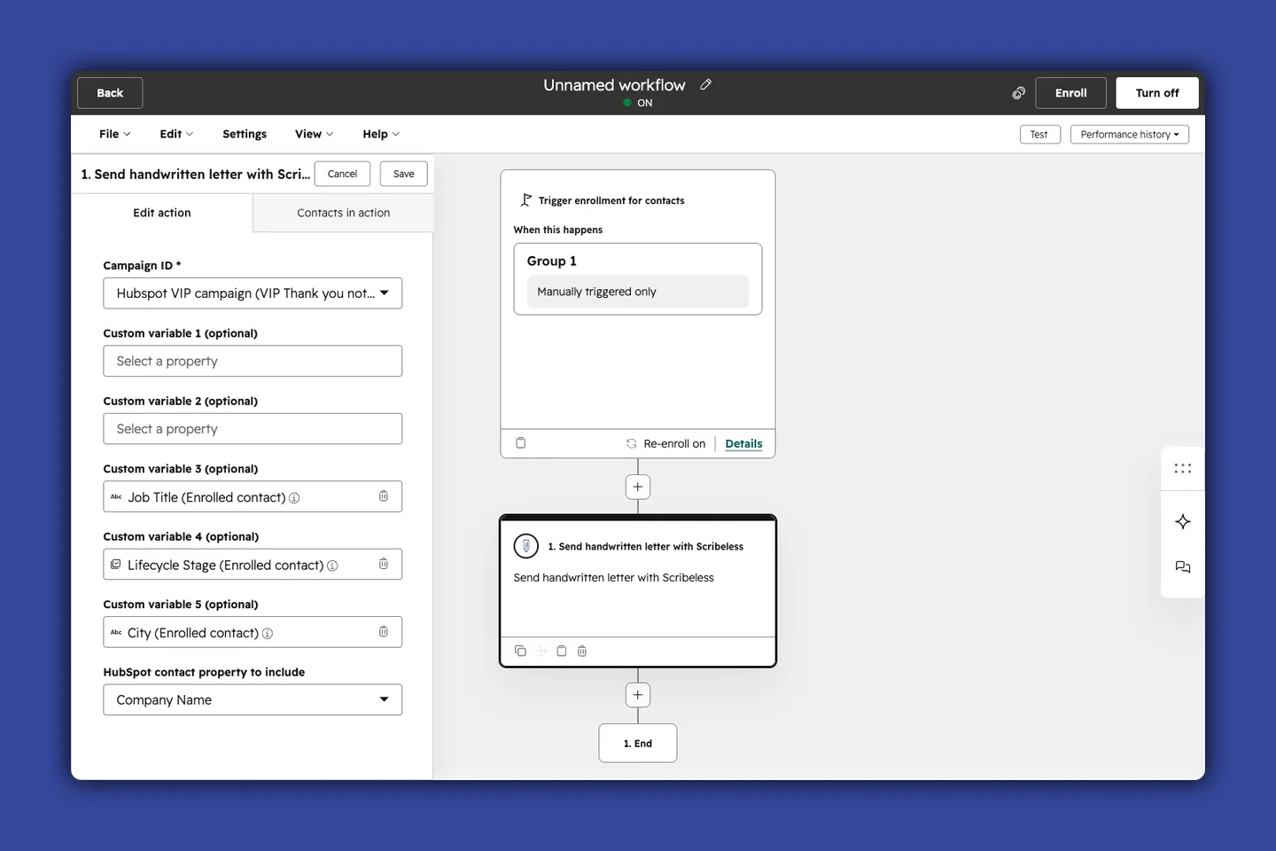The width and height of the screenshot is (1276, 851).
Task: Click the Re-enroll refresh icon
Action: click(x=631, y=444)
